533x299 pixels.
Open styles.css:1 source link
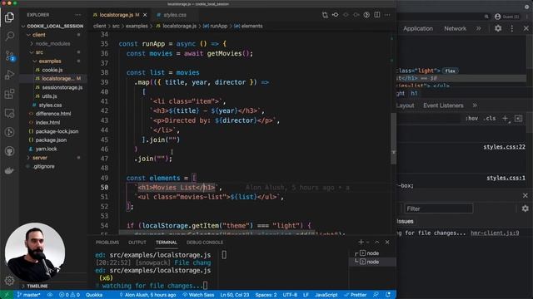click(x=506, y=178)
